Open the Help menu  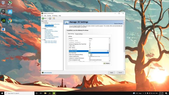coord(60,16)
